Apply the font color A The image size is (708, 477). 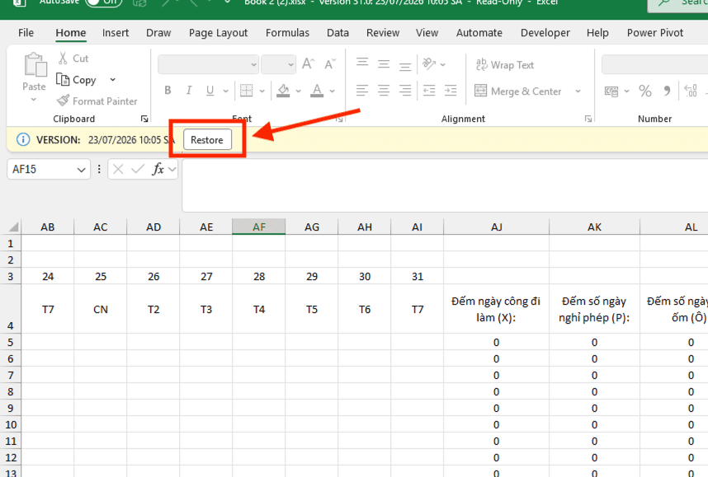pyautogui.click(x=317, y=91)
